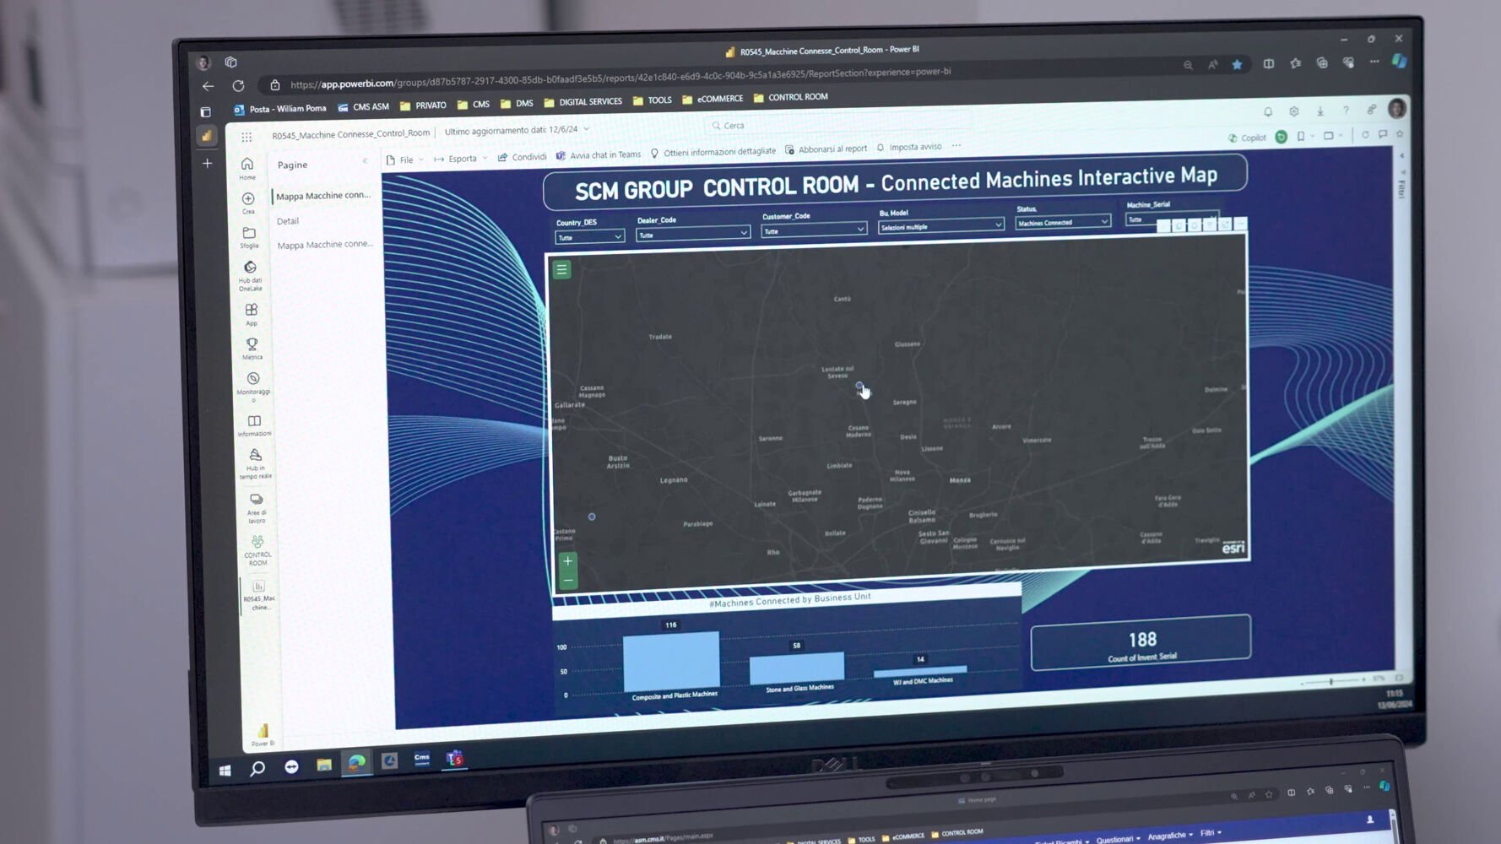
Task: Click Imposta avviso
Action: [x=909, y=147]
